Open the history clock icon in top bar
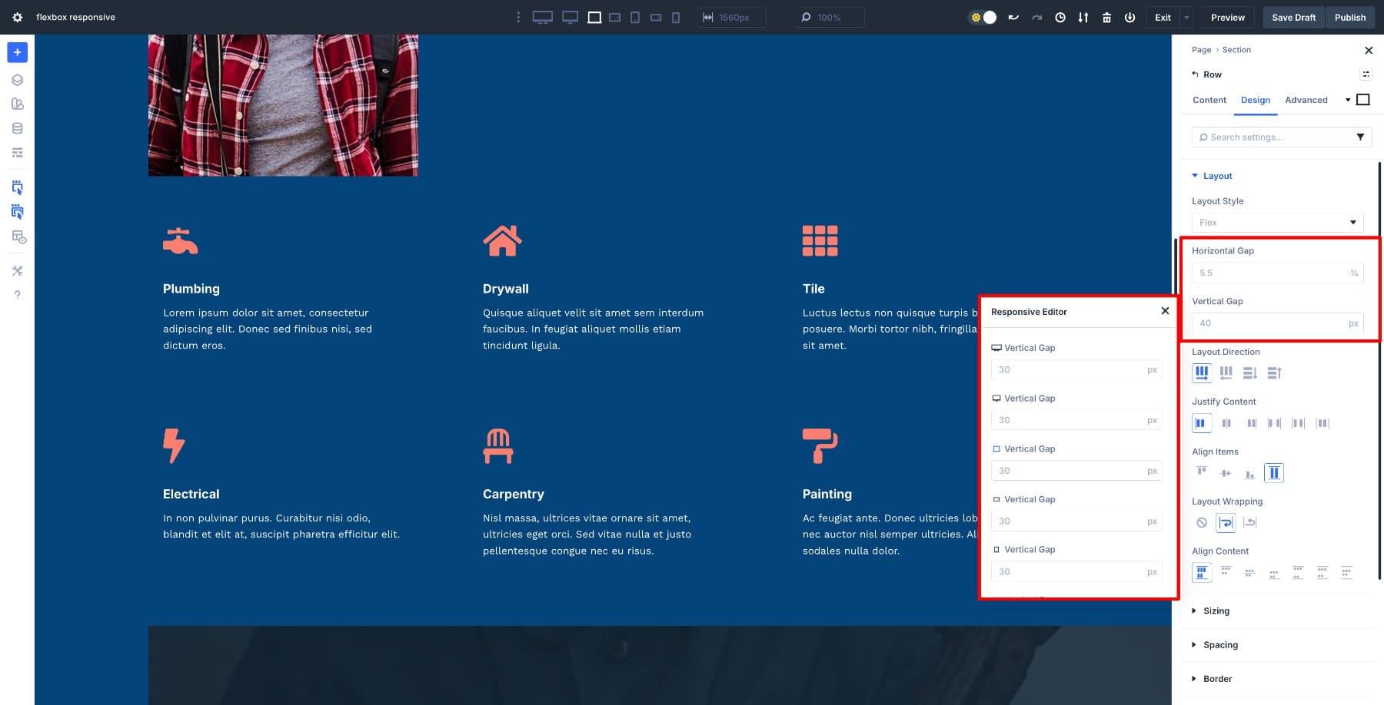The width and height of the screenshot is (1384, 705). pyautogui.click(x=1060, y=17)
